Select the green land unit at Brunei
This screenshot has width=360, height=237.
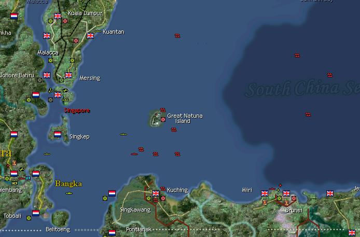tap(279, 198)
